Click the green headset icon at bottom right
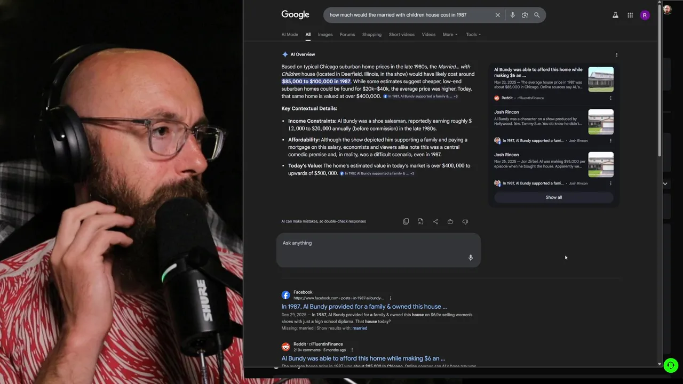 (671, 365)
